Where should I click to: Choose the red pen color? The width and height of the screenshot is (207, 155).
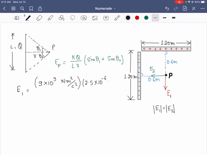137,18
